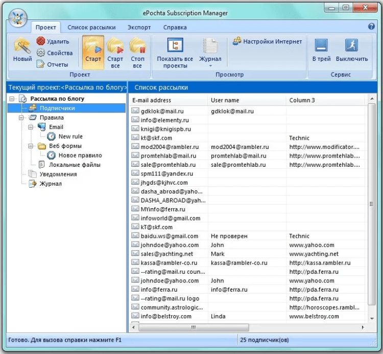Click envelope icon beside info@elementy.ru

click(x=135, y=120)
